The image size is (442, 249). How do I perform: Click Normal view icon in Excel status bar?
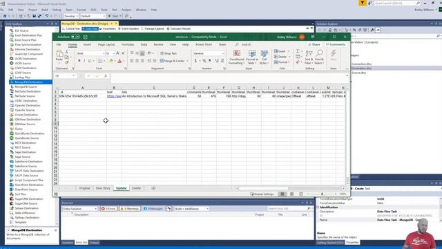coord(282,194)
